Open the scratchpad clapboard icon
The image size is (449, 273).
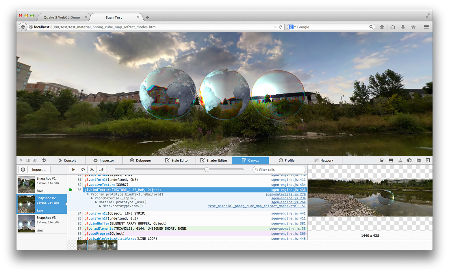[419, 160]
